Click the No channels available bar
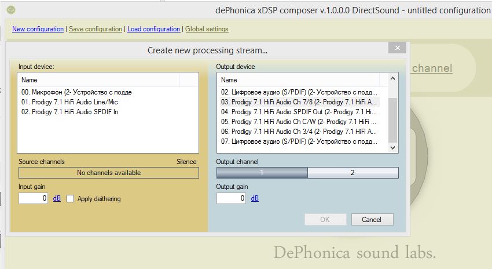 point(109,173)
